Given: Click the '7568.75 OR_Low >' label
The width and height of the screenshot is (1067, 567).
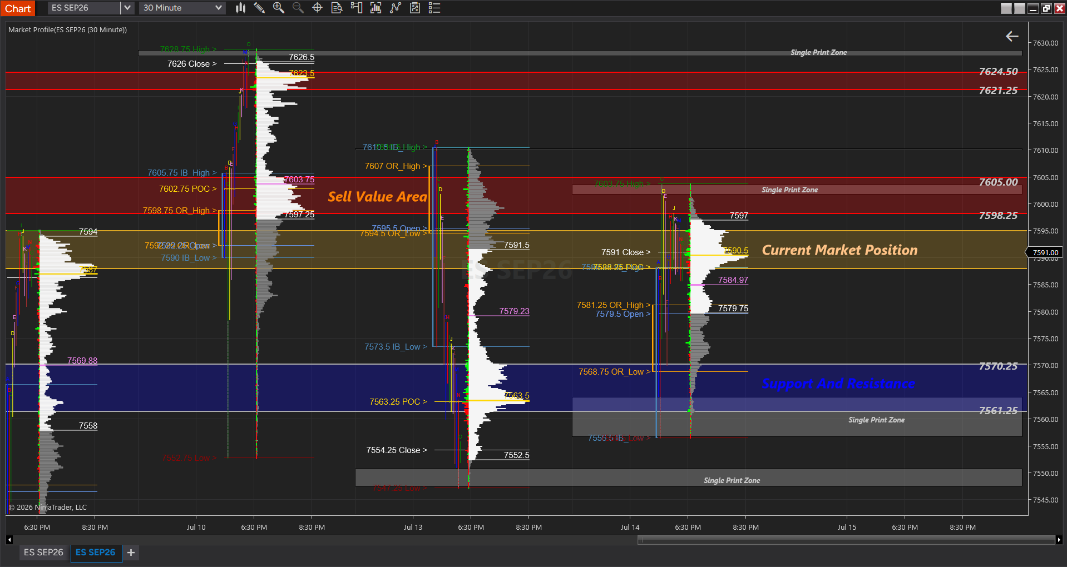Looking at the screenshot, I should point(615,372).
